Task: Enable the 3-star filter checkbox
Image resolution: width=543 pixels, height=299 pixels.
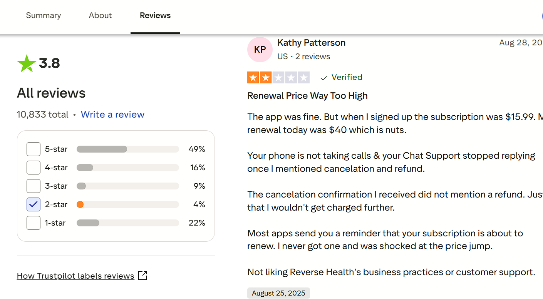Action: [x=34, y=186]
